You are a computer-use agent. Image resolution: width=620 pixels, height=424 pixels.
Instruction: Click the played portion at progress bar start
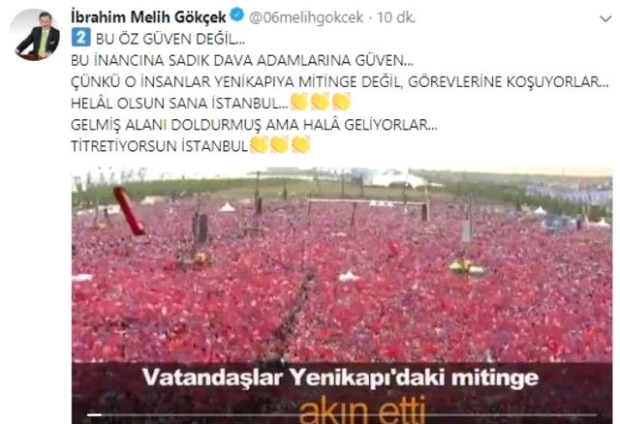(x=94, y=415)
